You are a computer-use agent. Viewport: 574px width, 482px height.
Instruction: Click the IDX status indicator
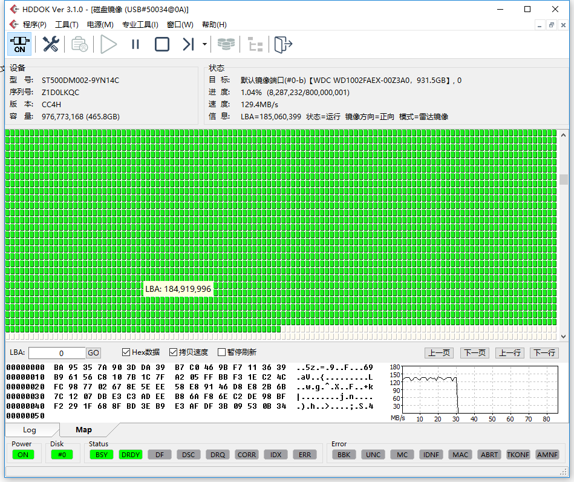click(x=276, y=455)
